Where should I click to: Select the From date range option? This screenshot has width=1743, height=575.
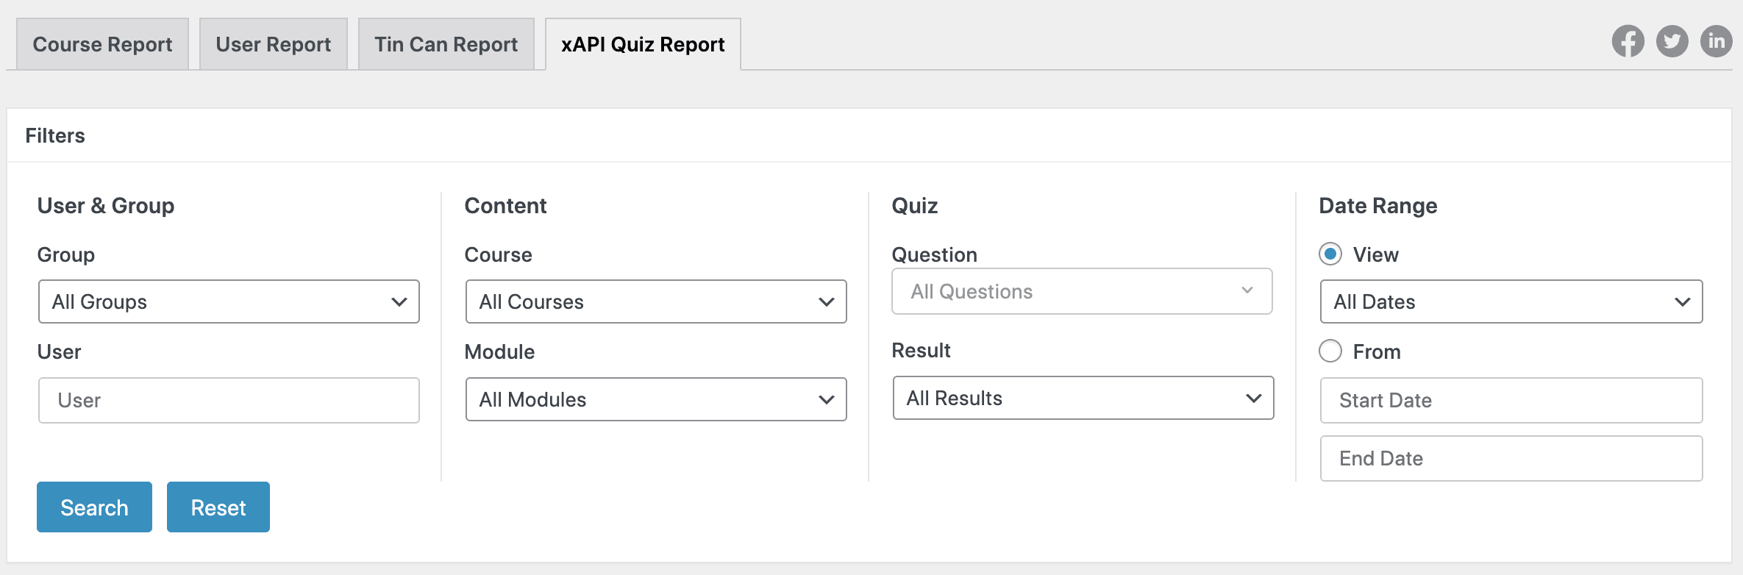1330,351
